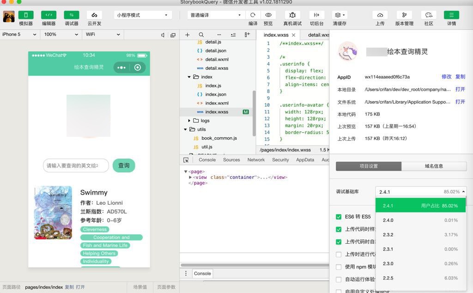473x293 pixels.
Task: Mute simulator sound via speaker icon
Action: pos(163,35)
